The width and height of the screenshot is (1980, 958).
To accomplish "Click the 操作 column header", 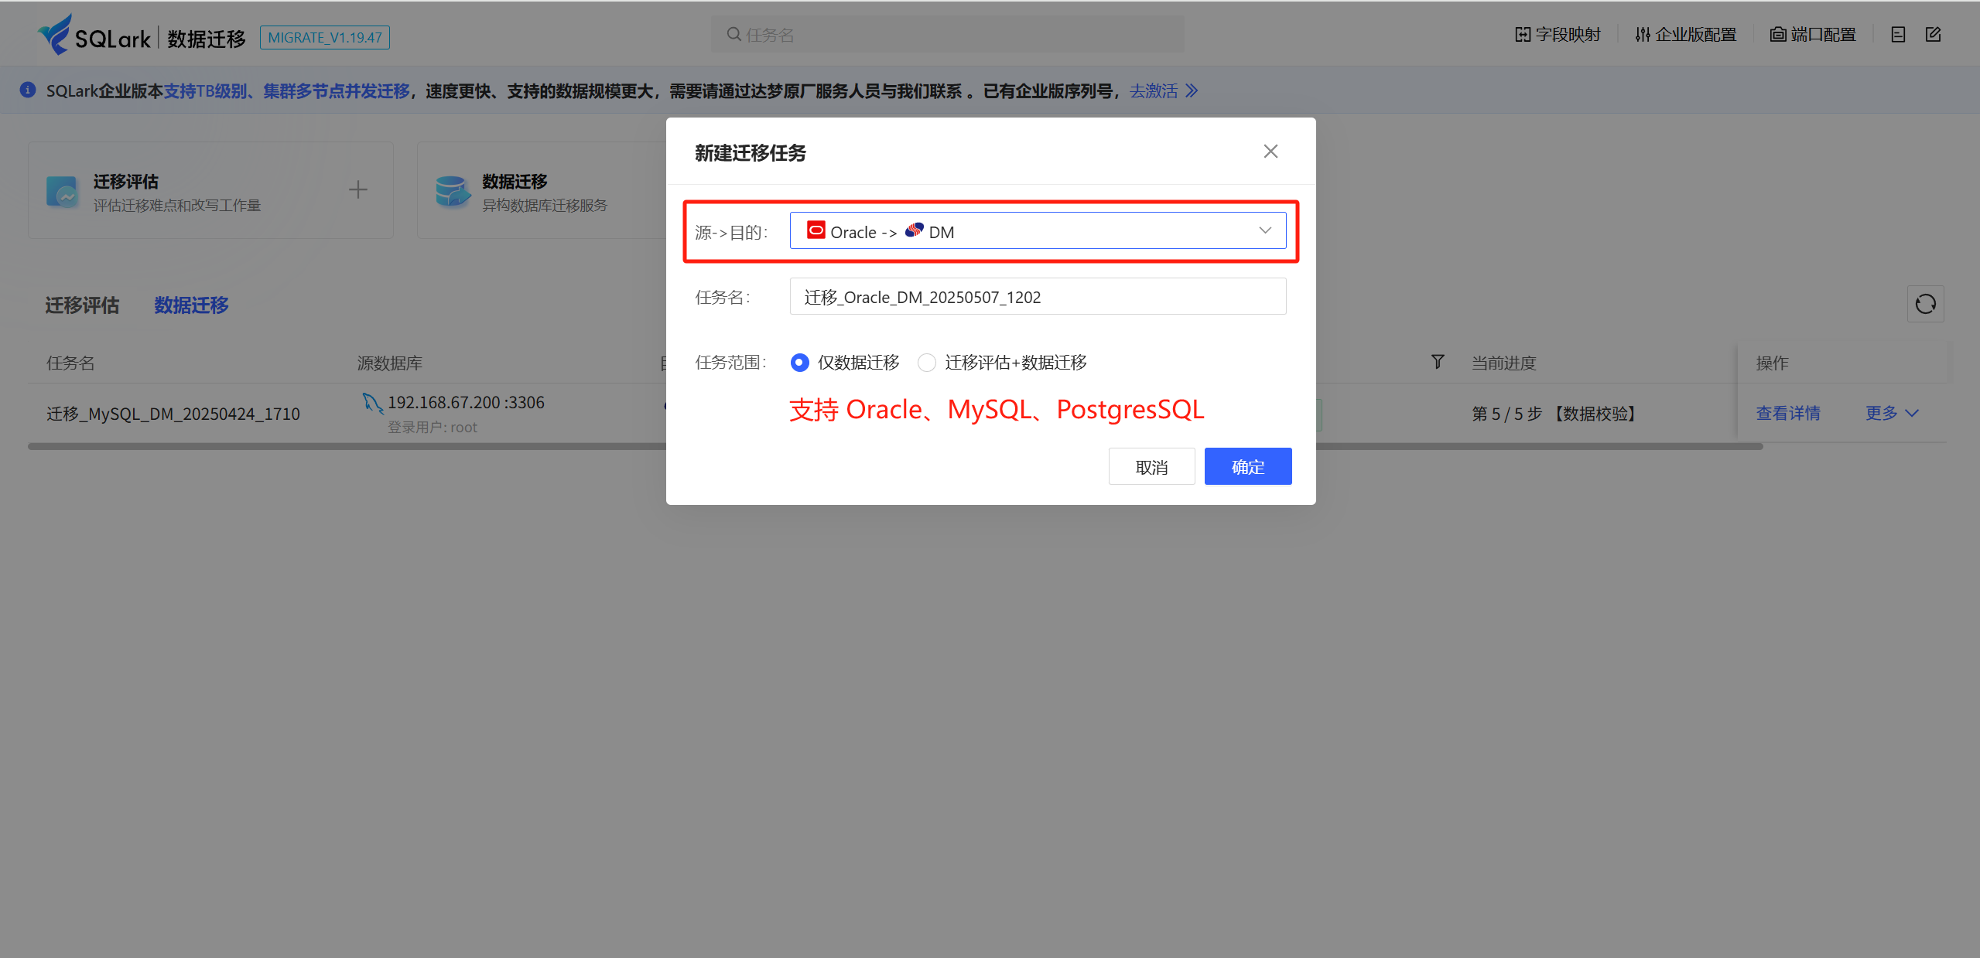I will tap(1772, 363).
